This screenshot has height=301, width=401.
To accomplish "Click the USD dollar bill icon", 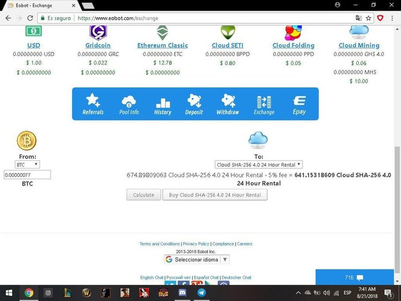I will (x=33, y=31).
